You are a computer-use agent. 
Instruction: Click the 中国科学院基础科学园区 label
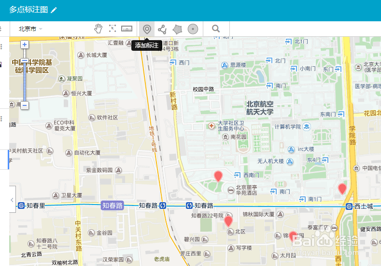click(32, 66)
